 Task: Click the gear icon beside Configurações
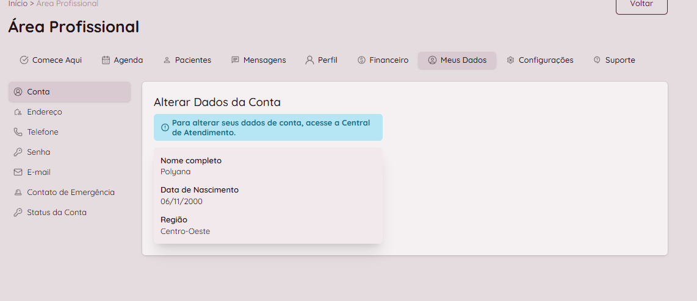click(511, 60)
